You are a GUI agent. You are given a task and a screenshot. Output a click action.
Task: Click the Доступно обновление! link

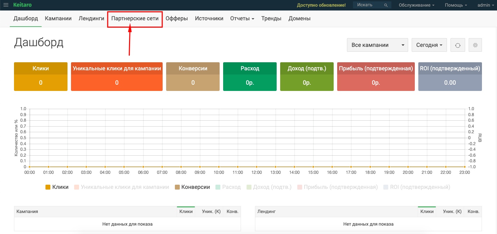tap(321, 5)
